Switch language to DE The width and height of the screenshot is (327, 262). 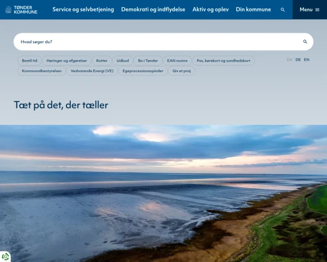tap(298, 59)
